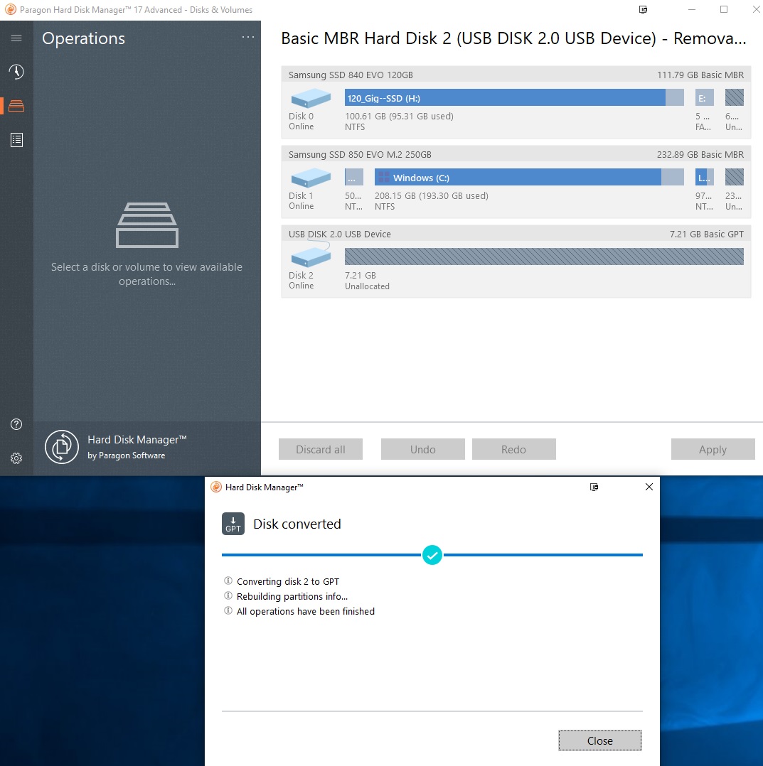
Task: Select the 120_Gig--SSD (H:) volume bar
Action: (514, 98)
